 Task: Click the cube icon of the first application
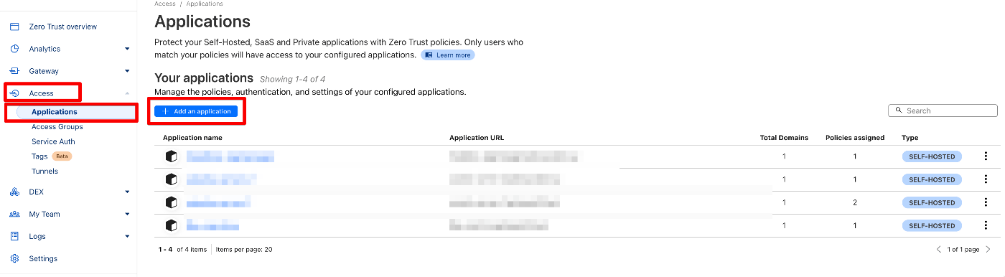coord(171,156)
